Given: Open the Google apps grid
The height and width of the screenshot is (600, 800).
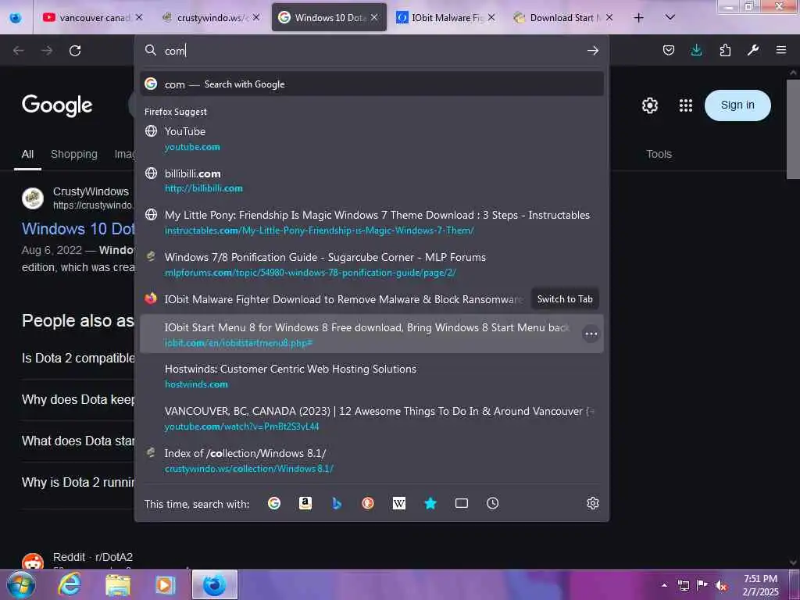Looking at the screenshot, I should click(686, 105).
